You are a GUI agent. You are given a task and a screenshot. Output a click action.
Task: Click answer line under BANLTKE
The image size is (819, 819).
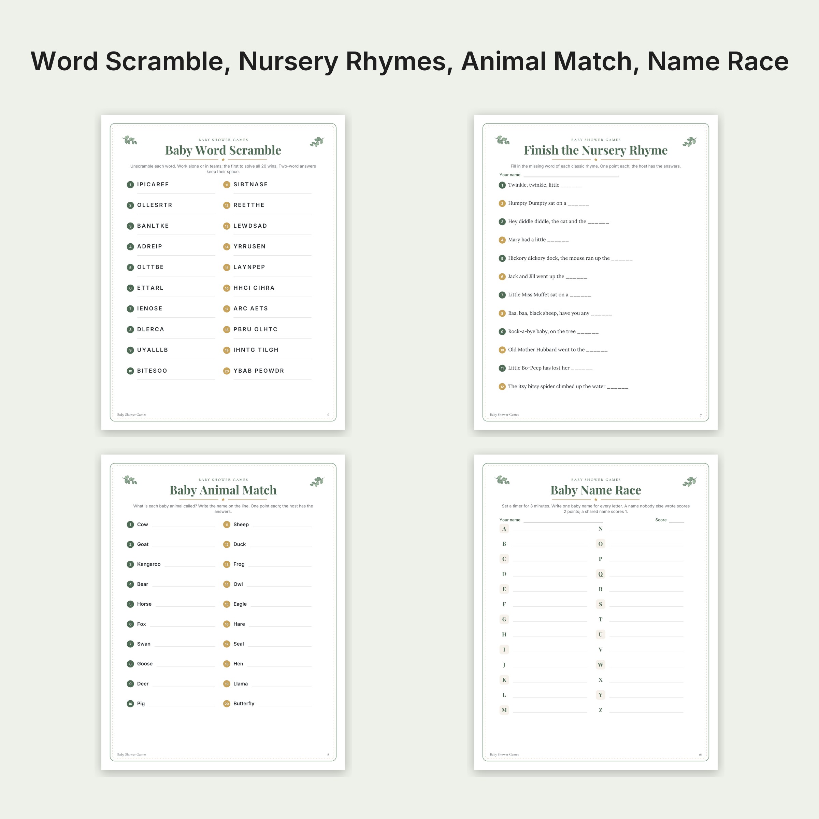click(x=176, y=234)
